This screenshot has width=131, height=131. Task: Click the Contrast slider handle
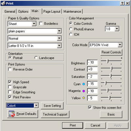click(x=111, y=68)
